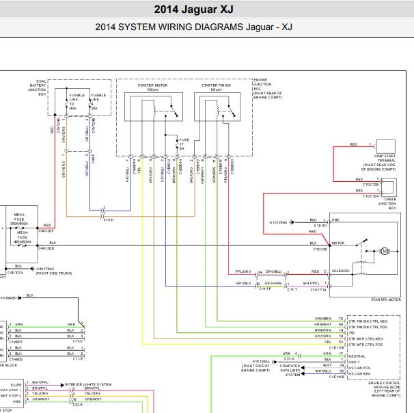Click the "MOTOR" terminal label

coord(338,243)
